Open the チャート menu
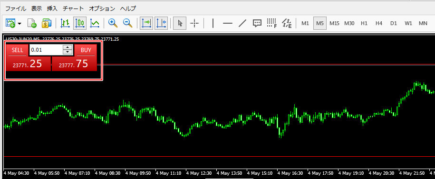This screenshot has width=435, height=179. (73, 9)
